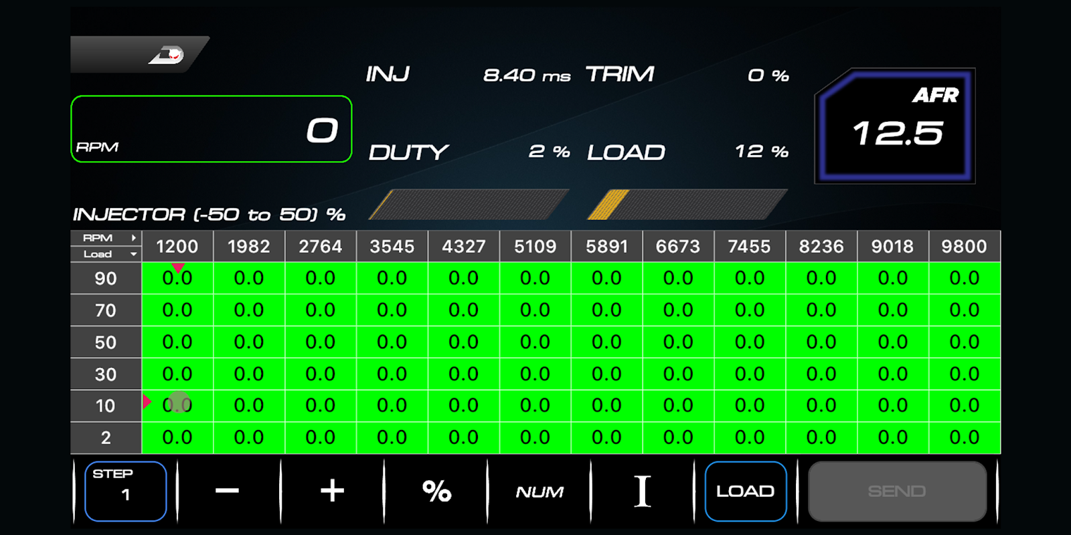Screen dimensions: 1071x535
Task: Select the load 70 row header
Action: point(106,310)
